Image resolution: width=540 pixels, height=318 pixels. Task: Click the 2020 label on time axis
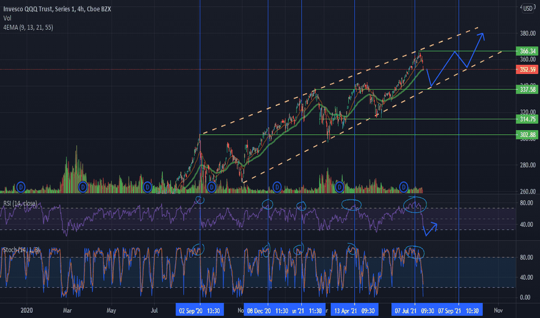[x=27, y=310]
